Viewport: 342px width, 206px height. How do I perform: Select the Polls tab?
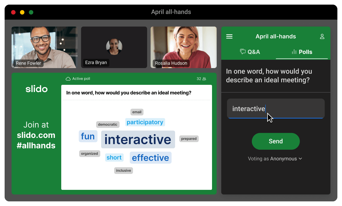coord(302,52)
